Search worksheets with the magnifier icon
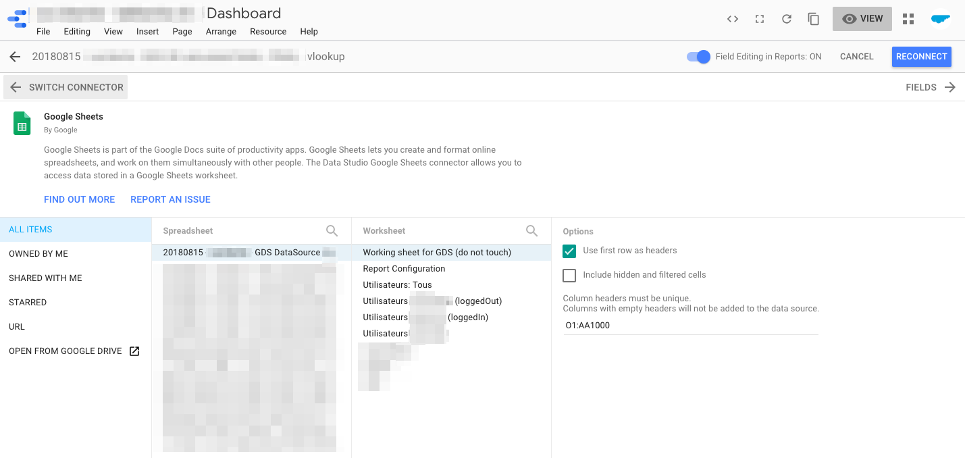The width and height of the screenshot is (965, 458). pyautogui.click(x=531, y=231)
